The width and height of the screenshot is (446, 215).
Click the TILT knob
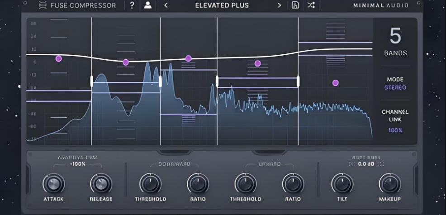click(342, 184)
